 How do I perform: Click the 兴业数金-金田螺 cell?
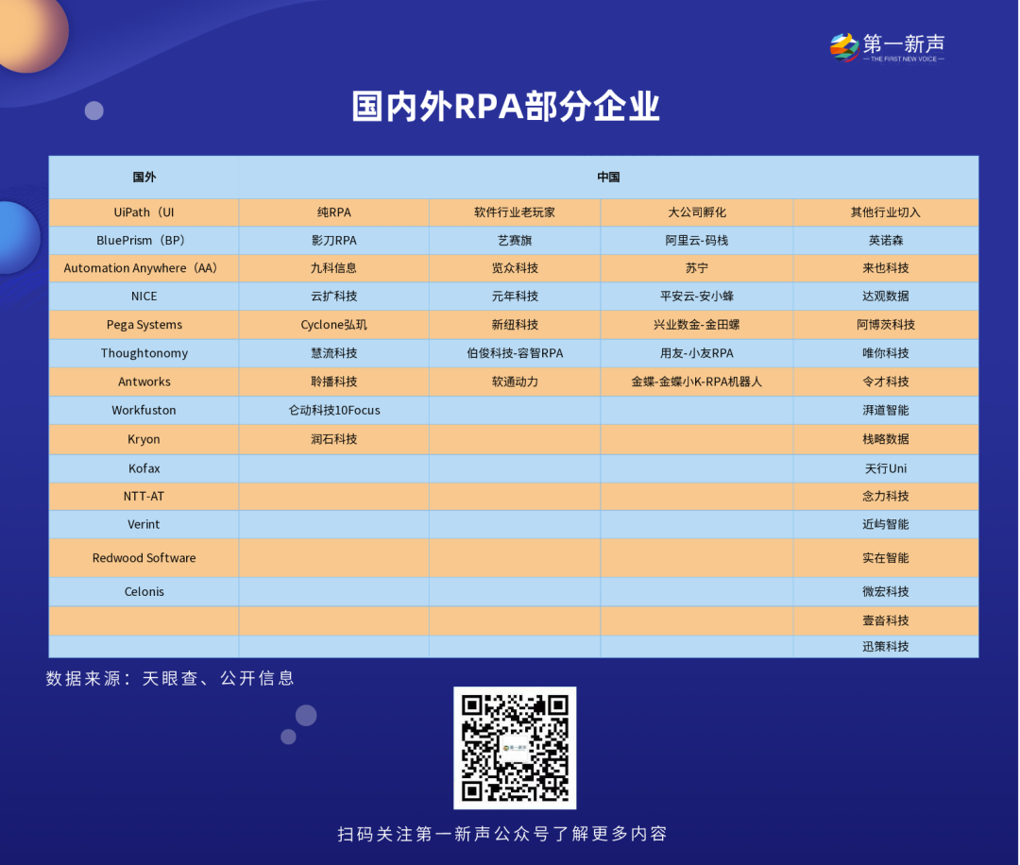tap(697, 325)
